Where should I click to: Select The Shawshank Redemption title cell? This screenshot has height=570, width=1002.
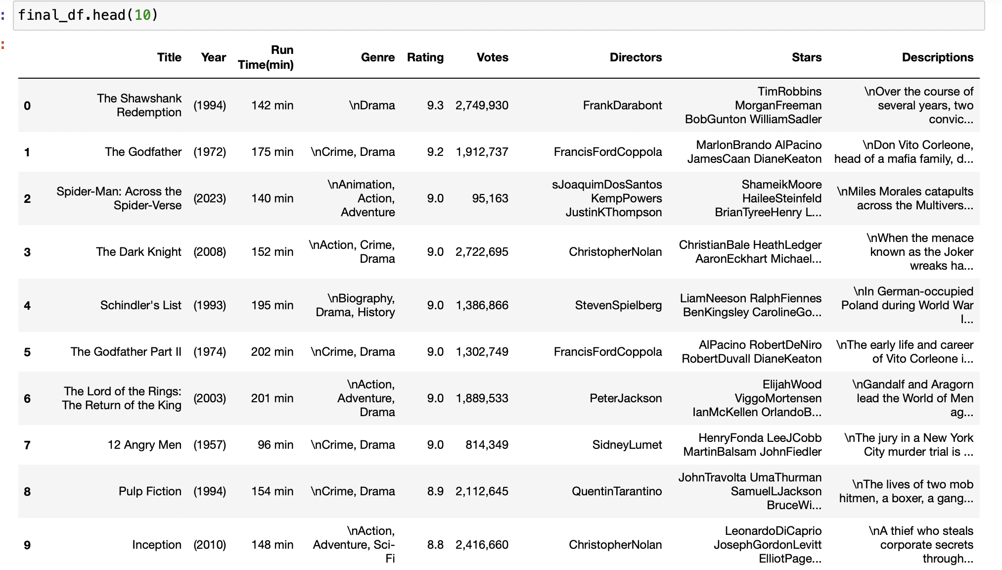coord(139,105)
